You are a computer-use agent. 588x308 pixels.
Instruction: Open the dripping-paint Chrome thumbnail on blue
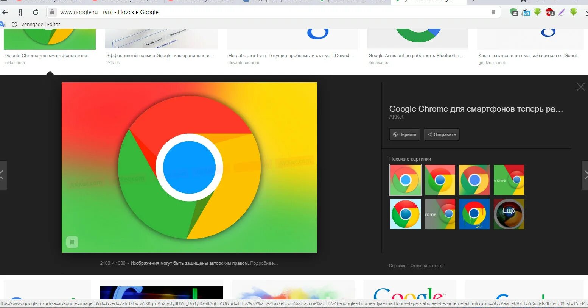click(x=474, y=214)
